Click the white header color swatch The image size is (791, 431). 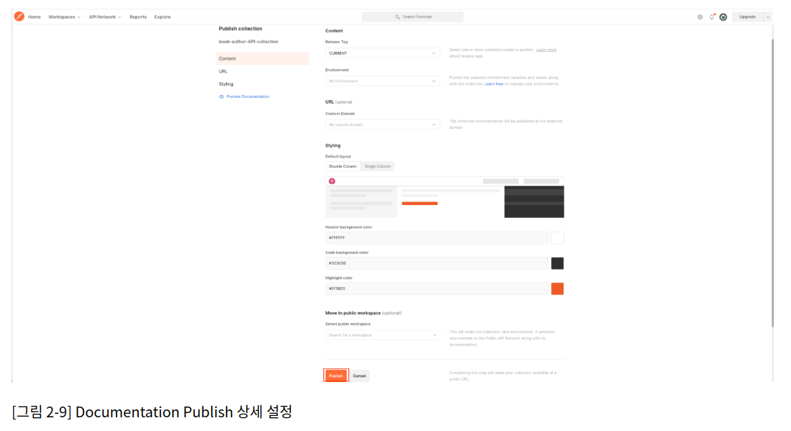click(x=557, y=238)
